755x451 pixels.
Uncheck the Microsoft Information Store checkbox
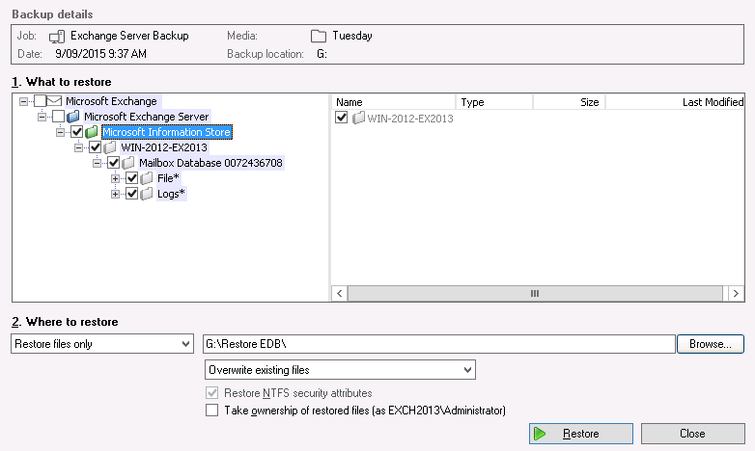click(x=77, y=132)
